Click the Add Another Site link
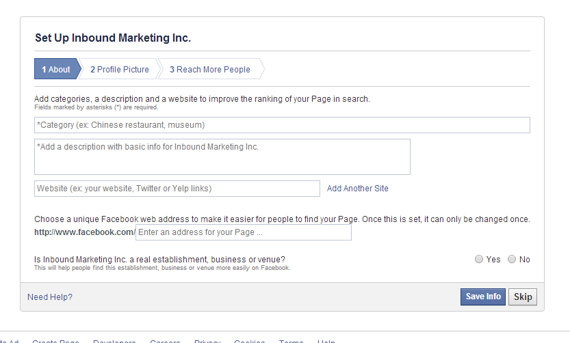The image size is (570, 343). [x=357, y=189]
